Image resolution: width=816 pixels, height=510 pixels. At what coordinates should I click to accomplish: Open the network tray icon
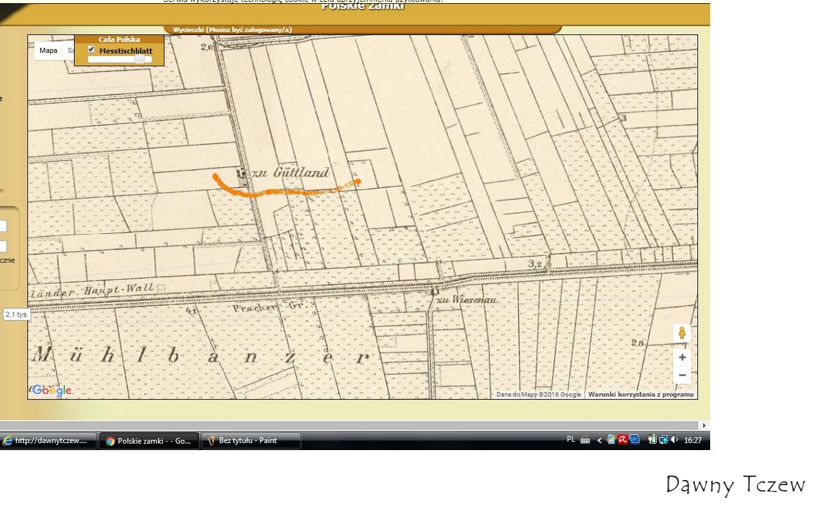tap(664, 439)
